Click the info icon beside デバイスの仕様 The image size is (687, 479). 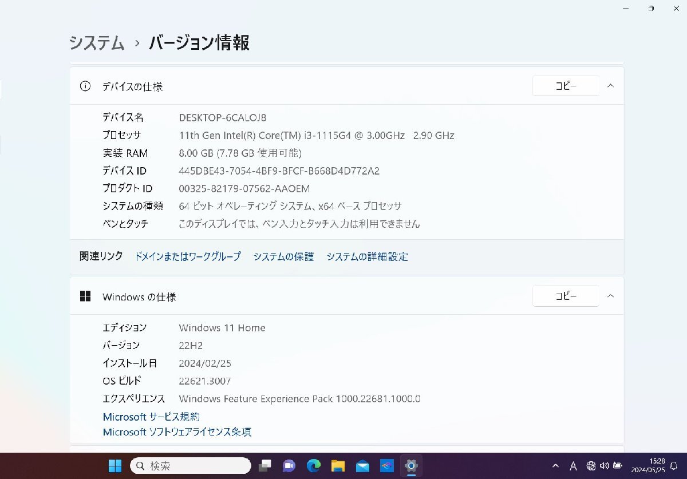[85, 86]
